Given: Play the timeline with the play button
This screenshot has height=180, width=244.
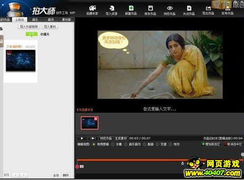Looking at the screenshot, I should click(82, 138).
